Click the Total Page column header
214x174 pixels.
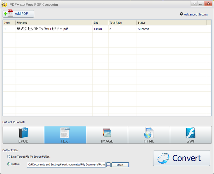122,23
